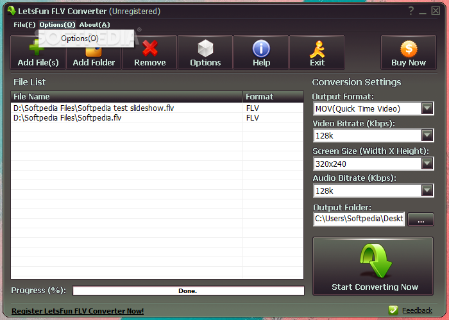Click the green Start Converting Now arrow

click(373, 266)
